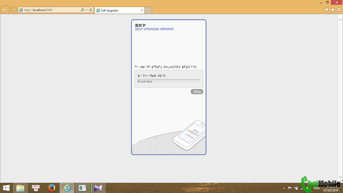This screenshot has height=193, width=343.
Task: Restore down the Internet Explorer window
Action: tap(328, 2)
